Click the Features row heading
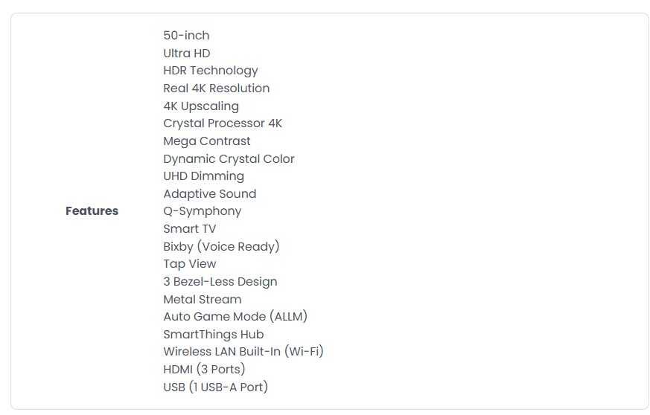 tap(92, 210)
